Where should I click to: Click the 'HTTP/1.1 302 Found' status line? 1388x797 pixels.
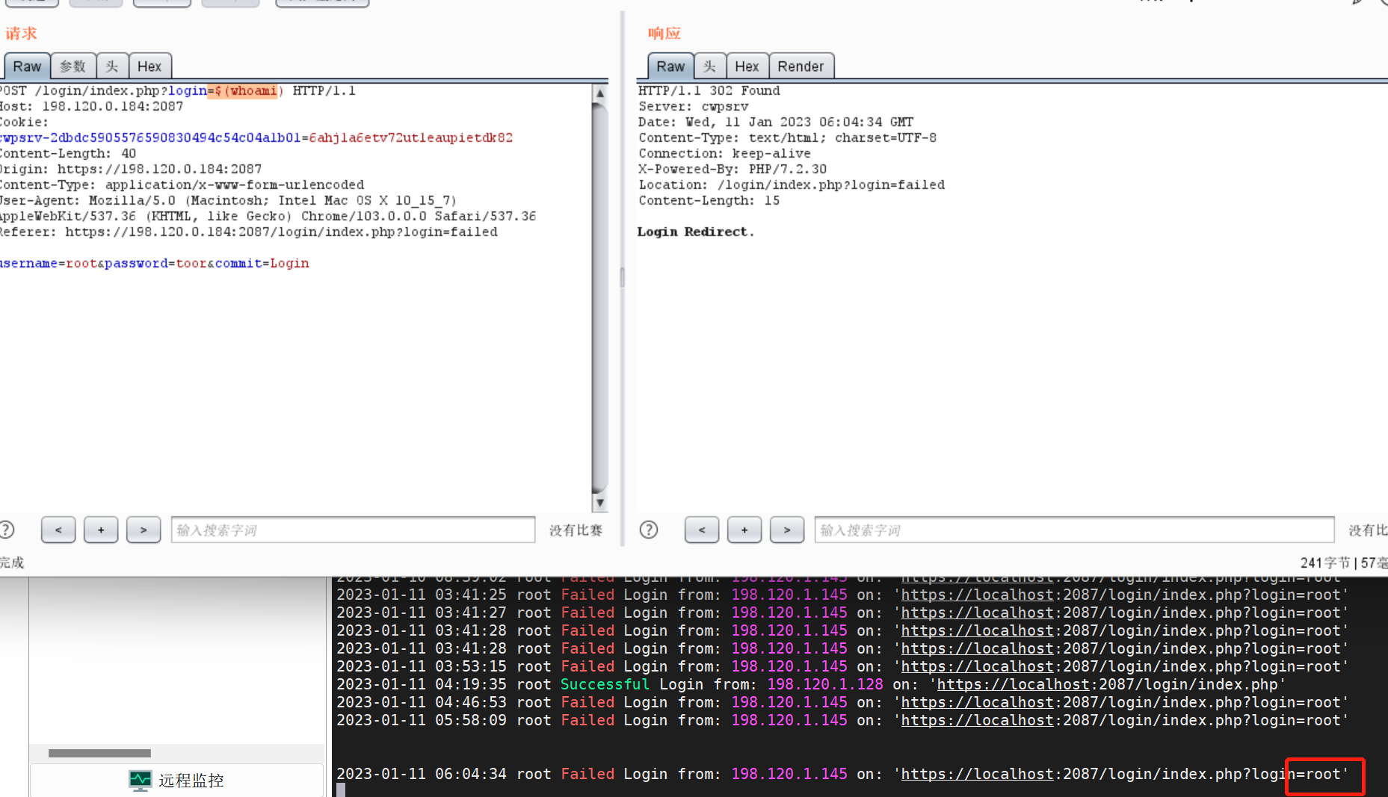[x=709, y=90]
